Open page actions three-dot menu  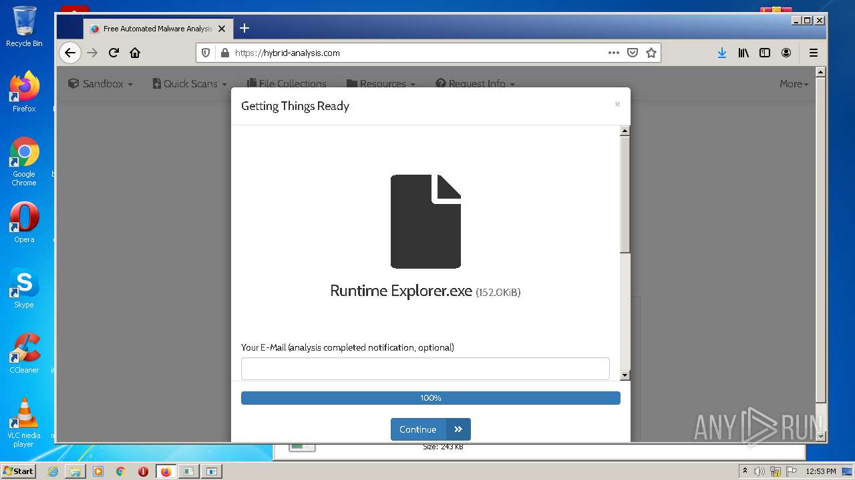pos(613,53)
